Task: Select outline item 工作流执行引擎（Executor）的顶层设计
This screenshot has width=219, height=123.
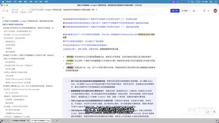Action: 18,65
